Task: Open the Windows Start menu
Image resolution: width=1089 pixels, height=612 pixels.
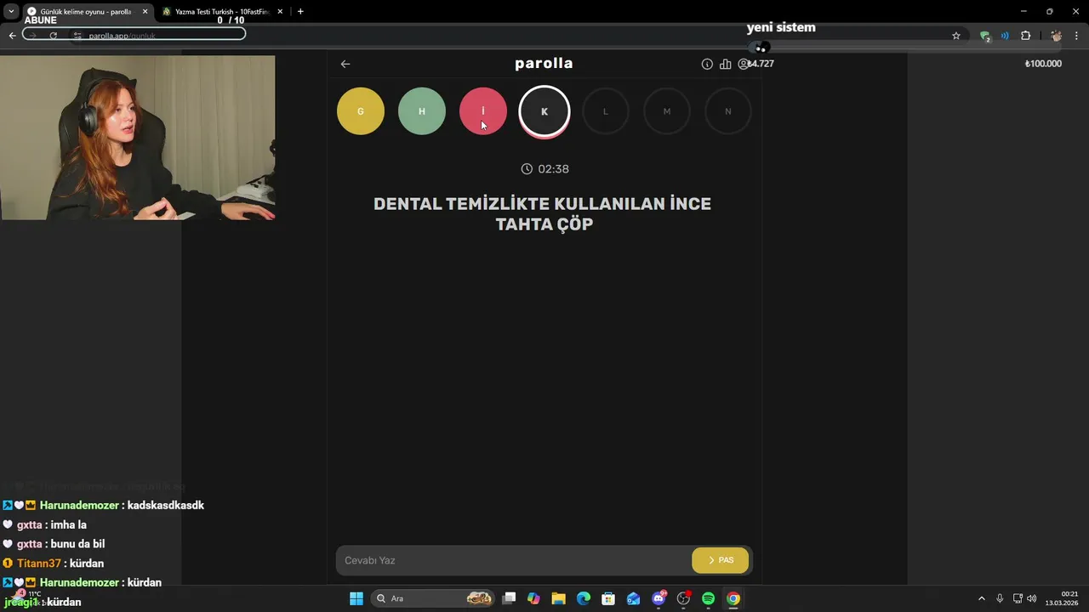Action: [x=356, y=598]
